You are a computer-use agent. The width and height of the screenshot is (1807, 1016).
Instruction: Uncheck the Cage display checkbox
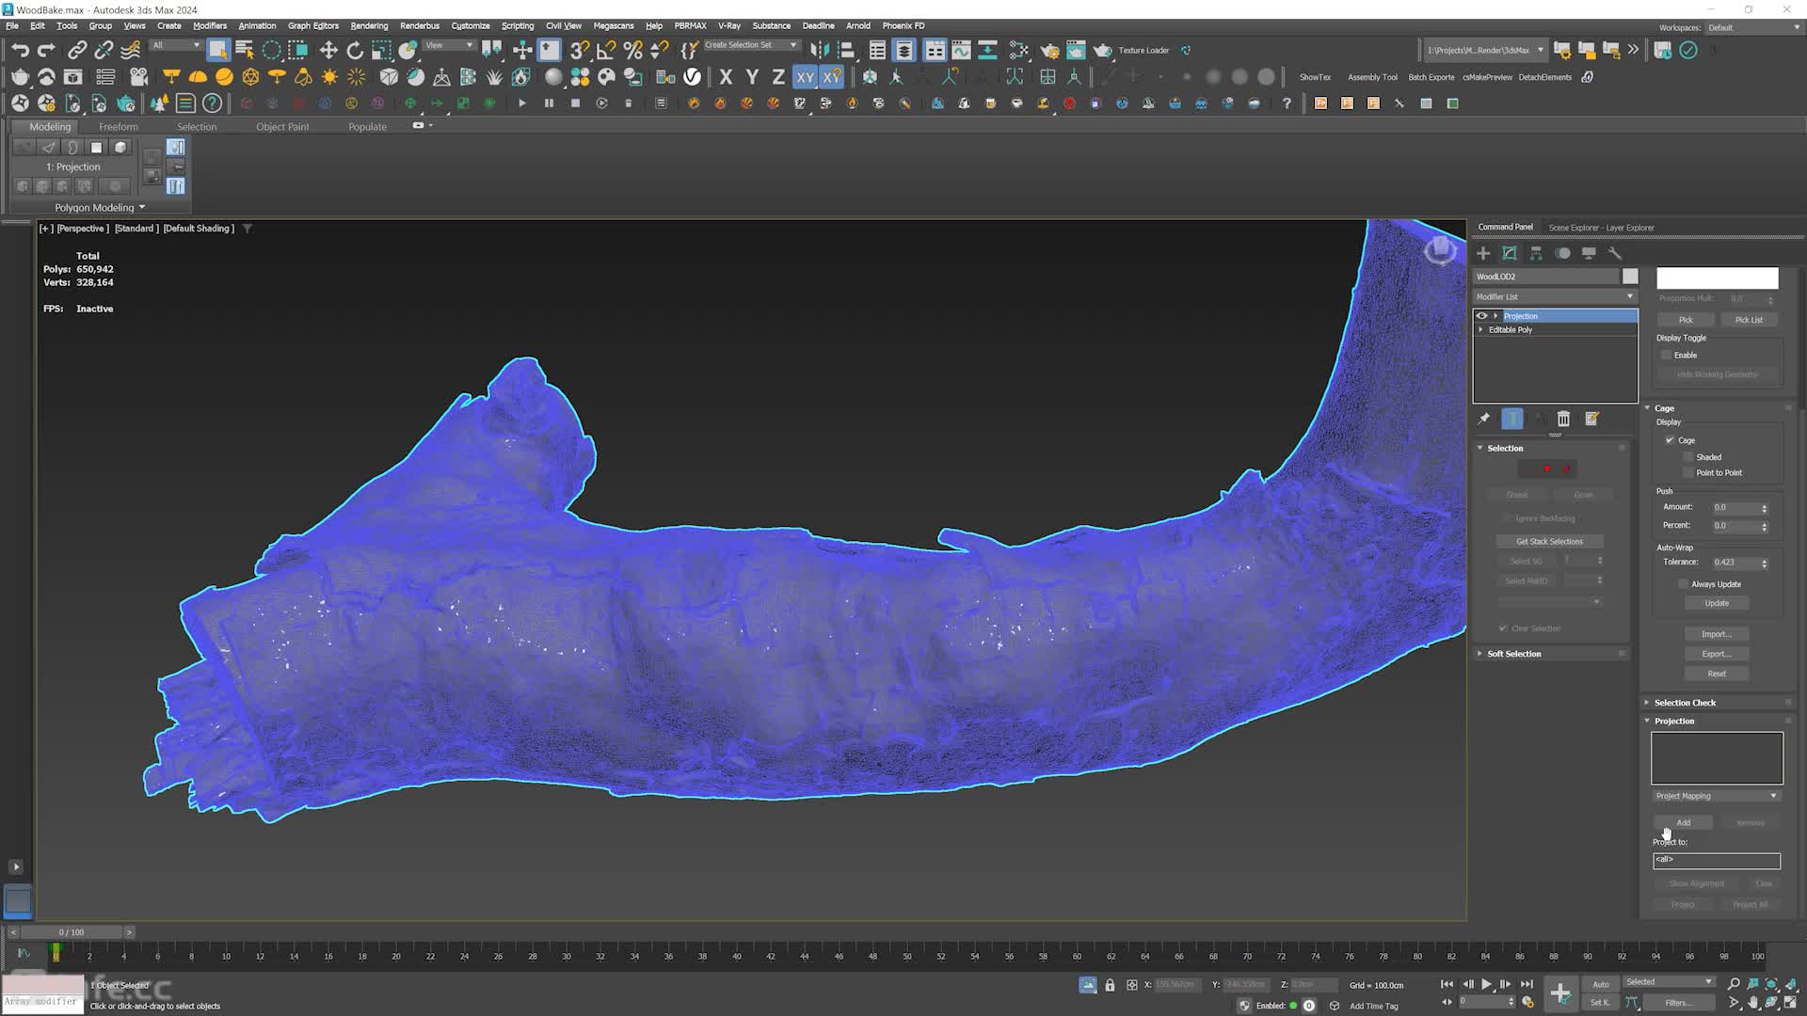tap(1671, 440)
